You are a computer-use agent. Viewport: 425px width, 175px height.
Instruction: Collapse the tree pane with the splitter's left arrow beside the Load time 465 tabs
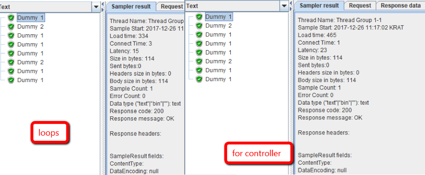(291, 3)
